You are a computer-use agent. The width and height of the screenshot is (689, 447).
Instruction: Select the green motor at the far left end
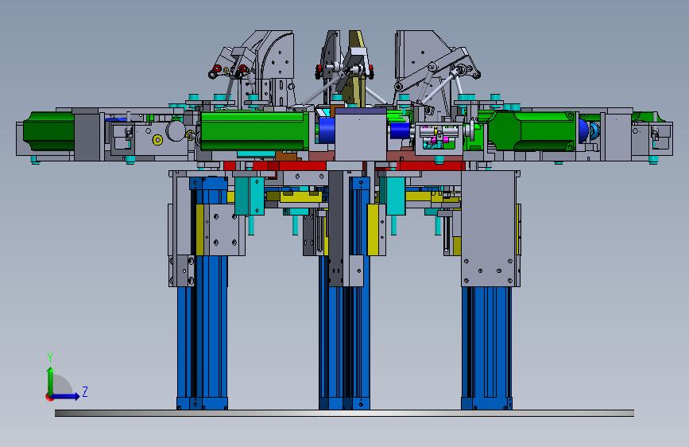(x=48, y=131)
